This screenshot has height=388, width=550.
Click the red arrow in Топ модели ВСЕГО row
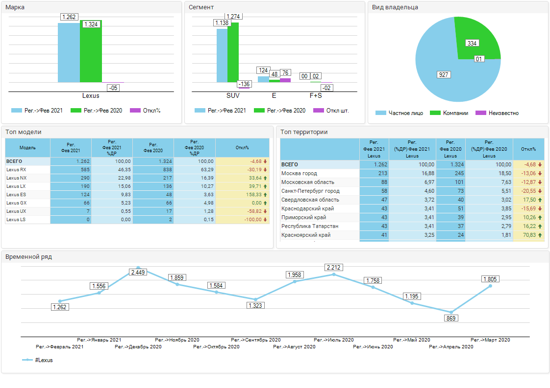pyautogui.click(x=265, y=161)
